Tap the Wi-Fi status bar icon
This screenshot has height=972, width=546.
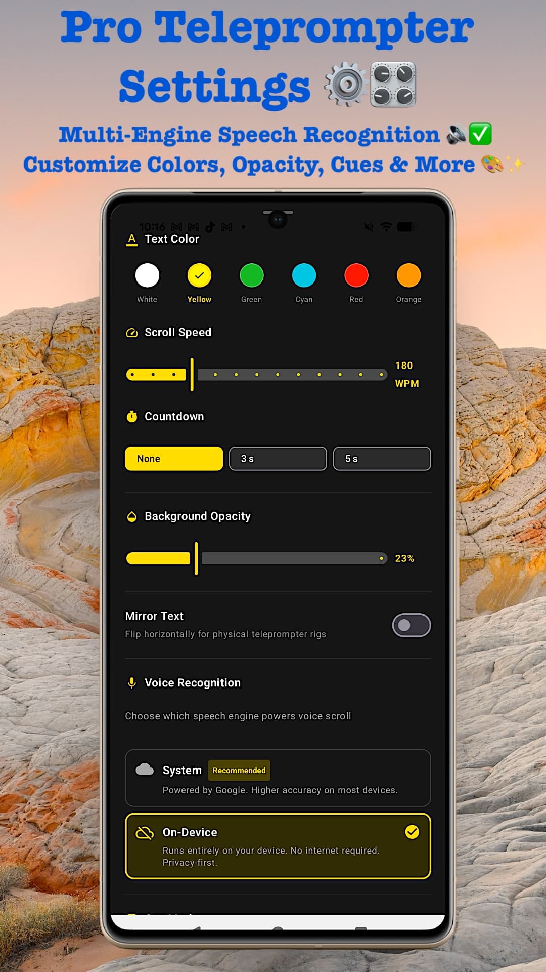tap(386, 227)
